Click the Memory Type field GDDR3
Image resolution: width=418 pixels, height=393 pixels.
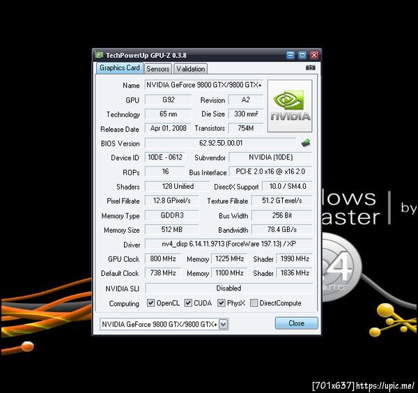tap(171, 215)
